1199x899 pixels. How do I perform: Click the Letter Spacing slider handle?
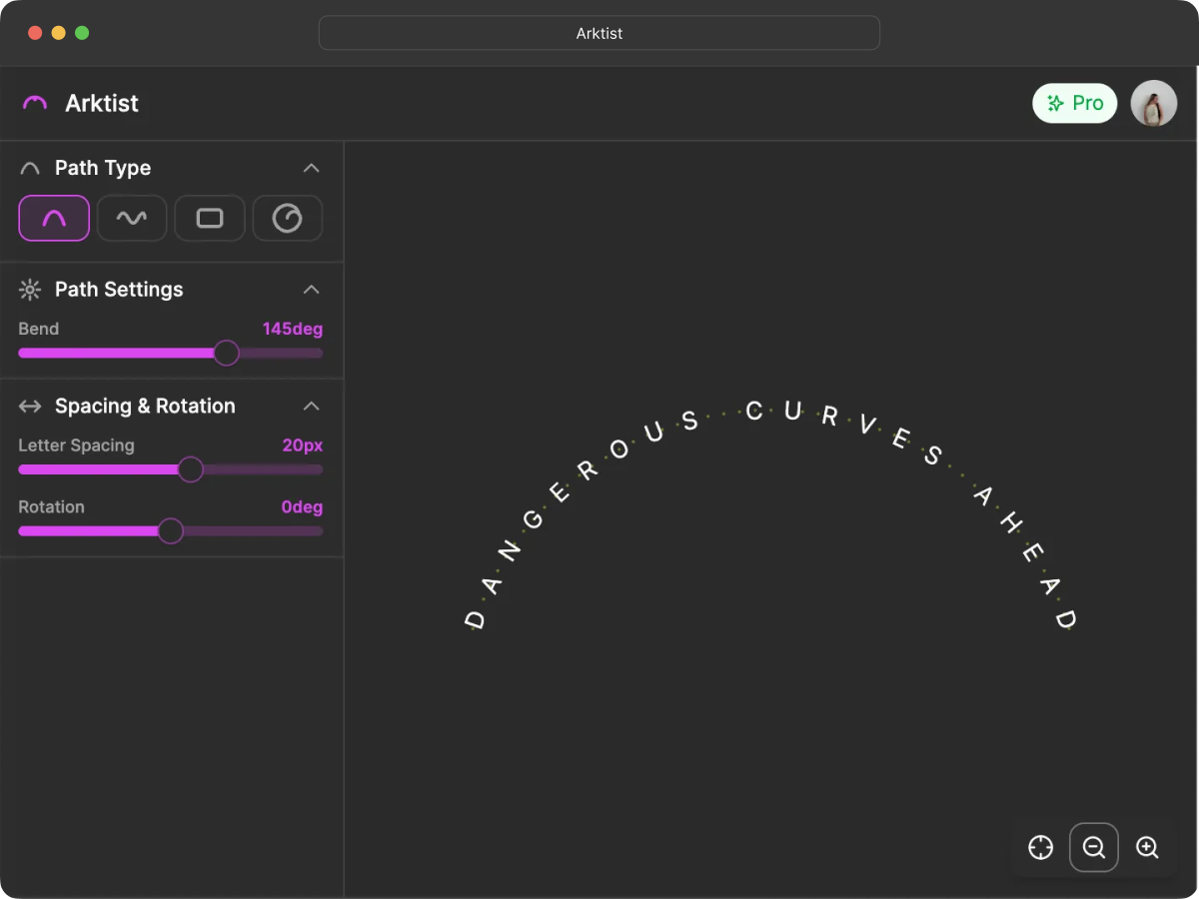[x=191, y=469]
